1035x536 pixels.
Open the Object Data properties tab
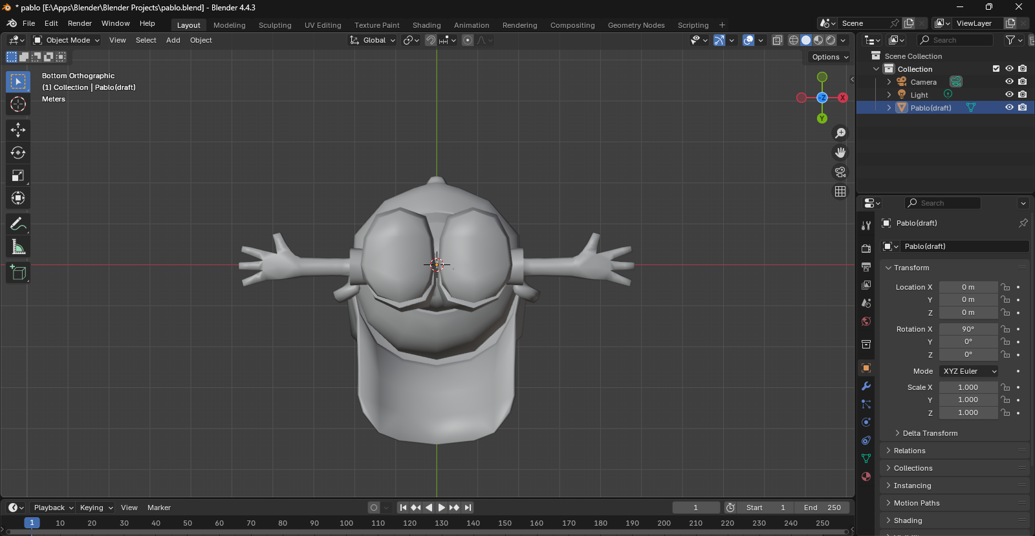coord(866,458)
